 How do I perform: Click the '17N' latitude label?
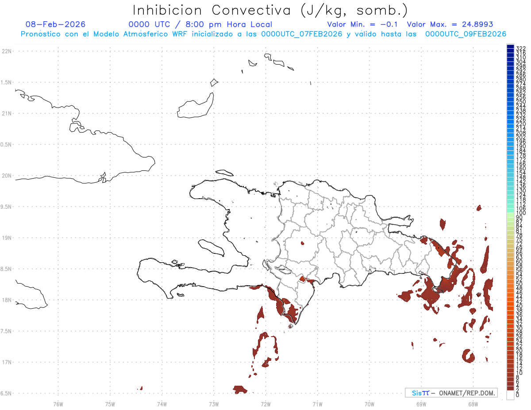7,362
